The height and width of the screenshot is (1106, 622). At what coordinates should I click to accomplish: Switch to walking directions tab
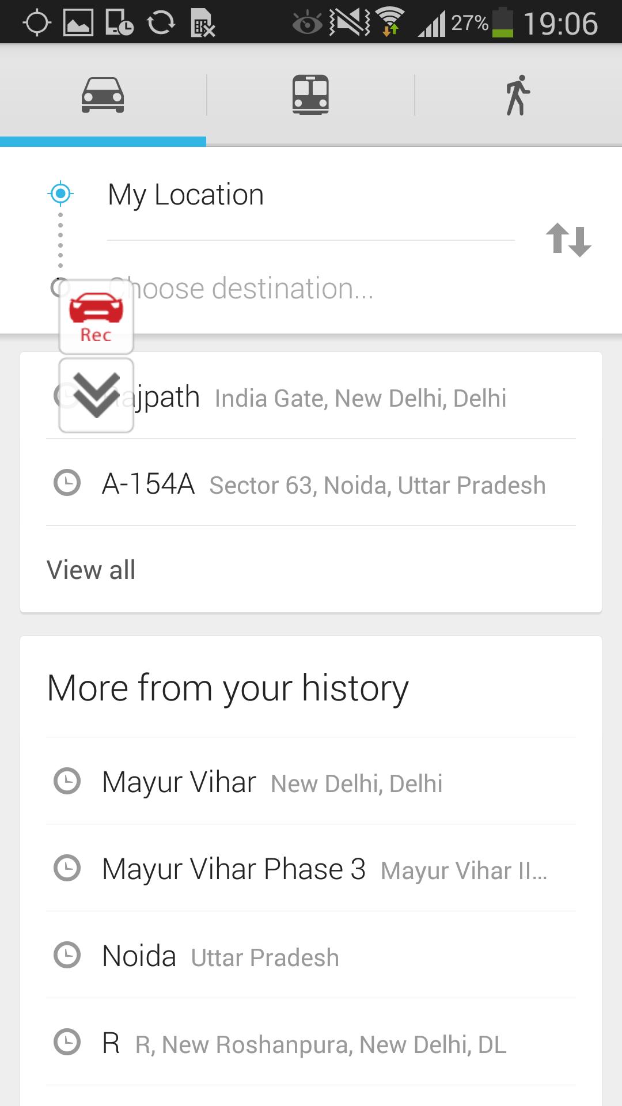click(x=517, y=95)
